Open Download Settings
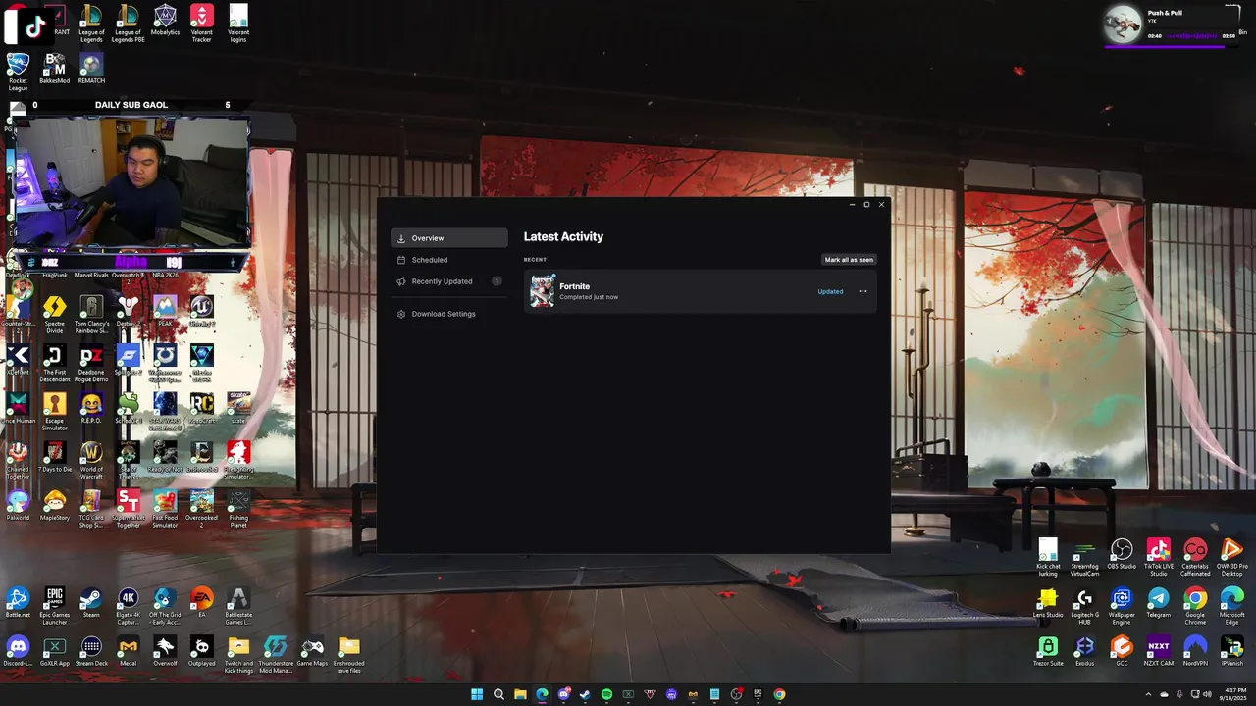 click(449, 314)
